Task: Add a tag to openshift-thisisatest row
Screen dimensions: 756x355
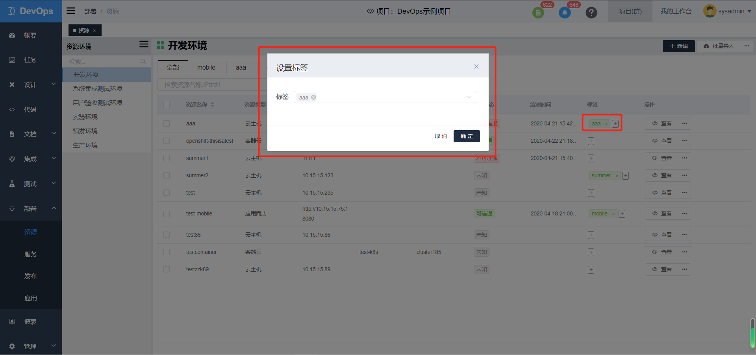Action: (591, 141)
